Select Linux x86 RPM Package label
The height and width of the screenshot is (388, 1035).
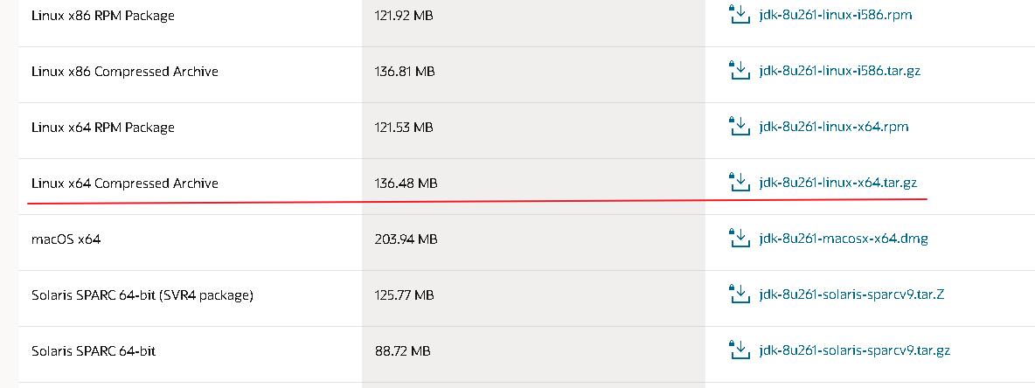(102, 15)
